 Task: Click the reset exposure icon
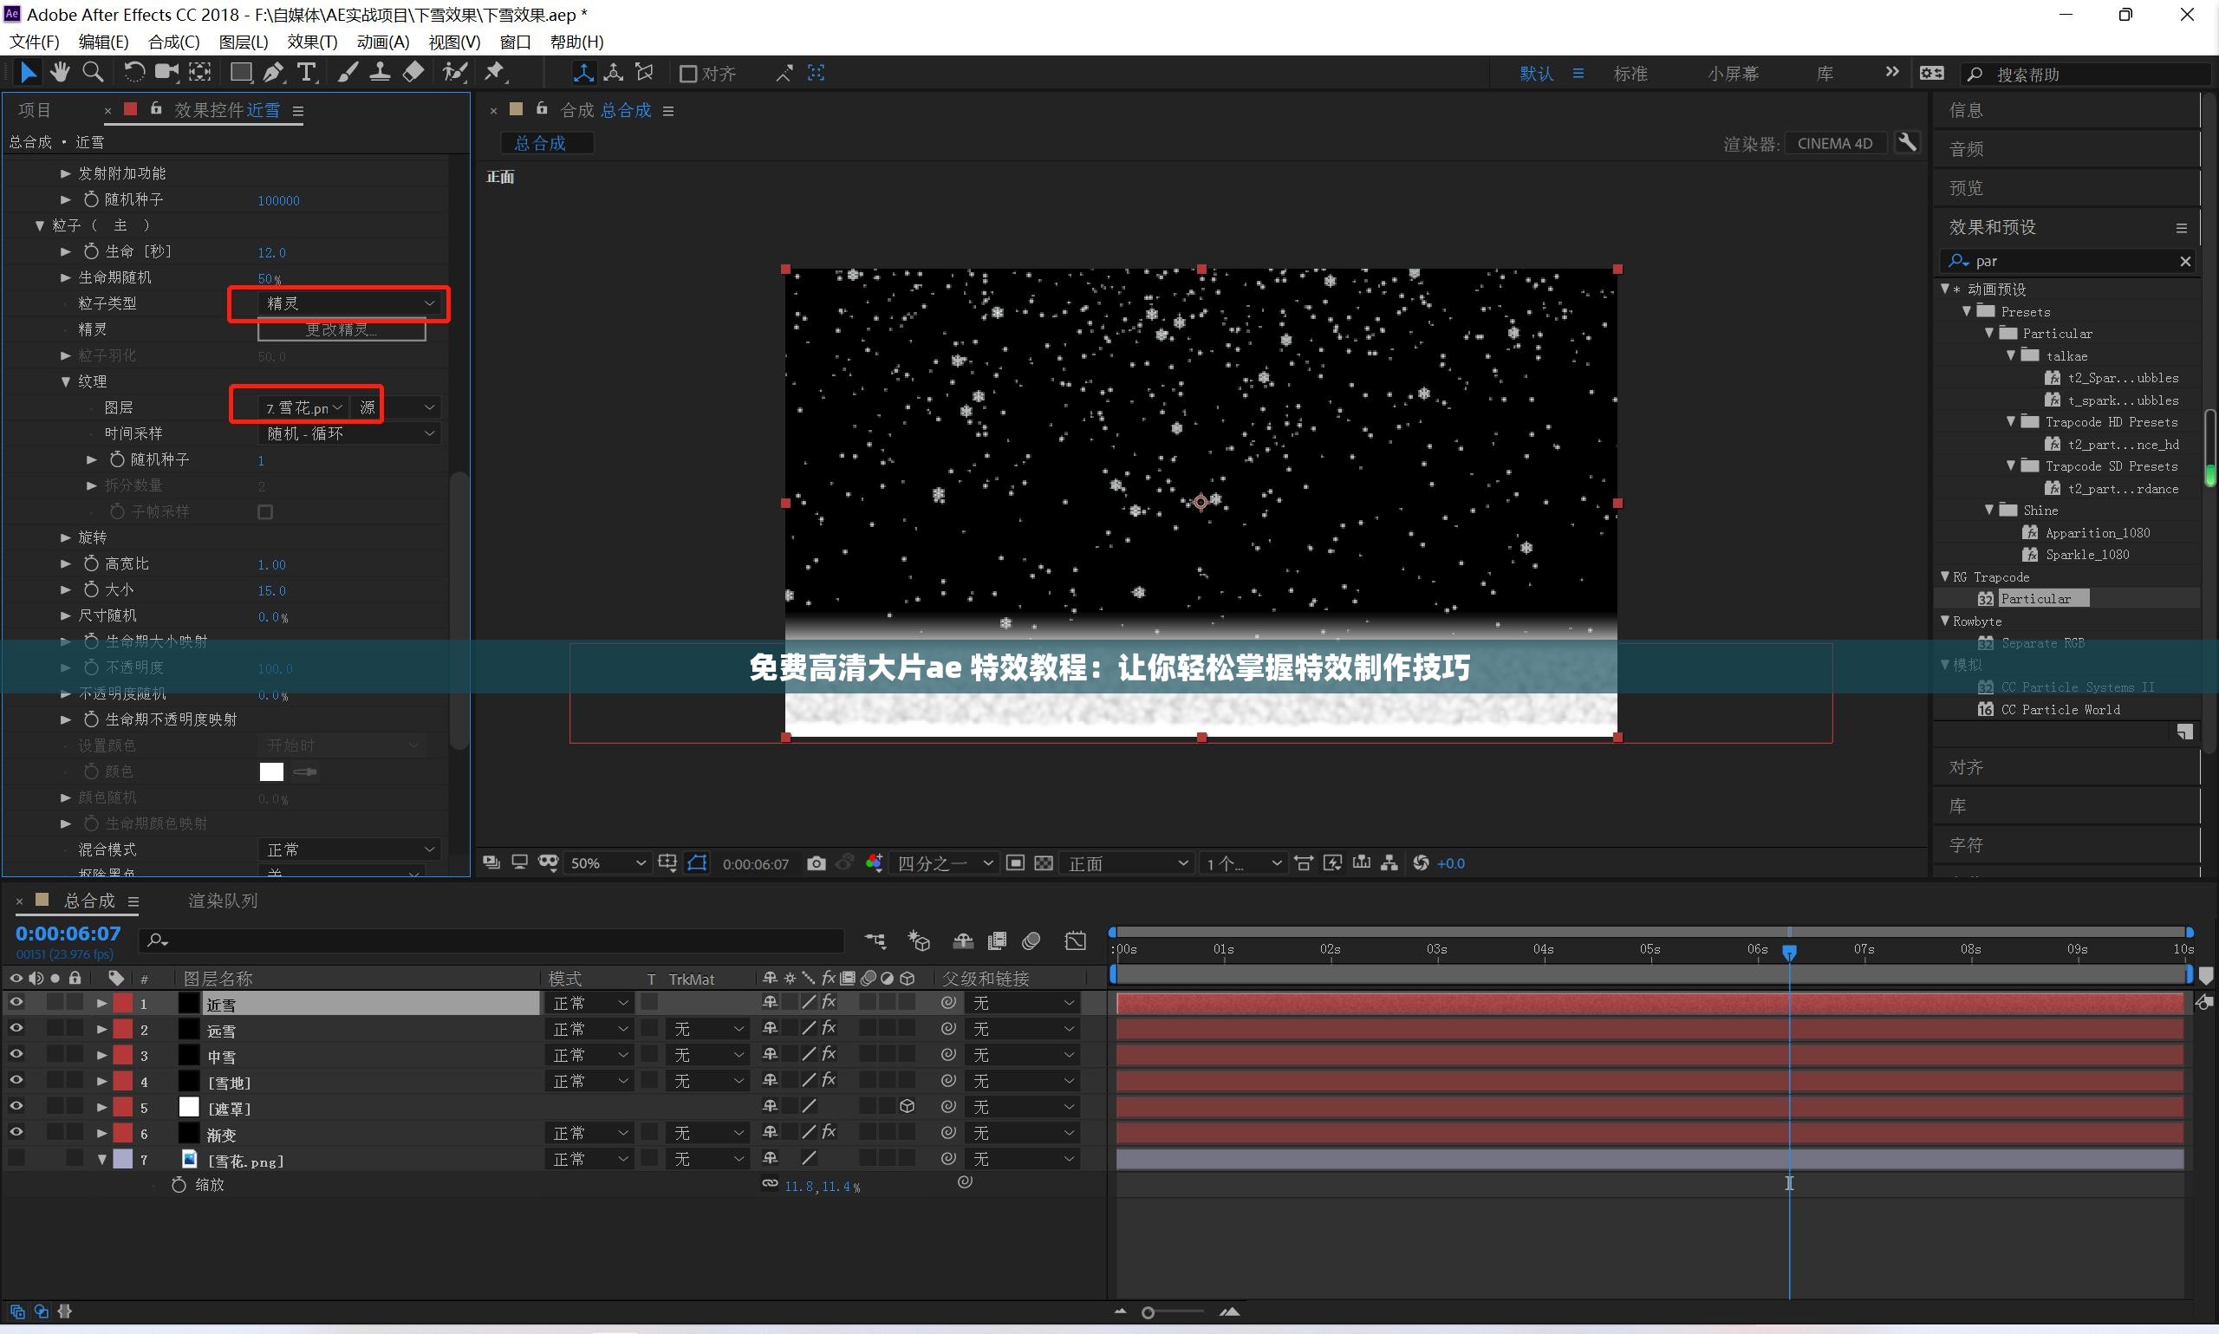(1421, 863)
